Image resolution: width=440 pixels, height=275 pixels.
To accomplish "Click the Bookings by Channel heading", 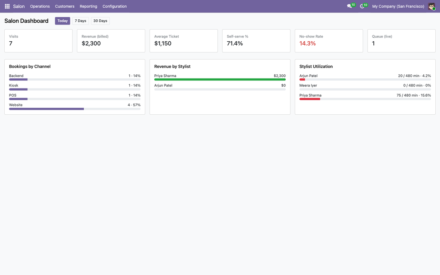I will click(x=30, y=67).
